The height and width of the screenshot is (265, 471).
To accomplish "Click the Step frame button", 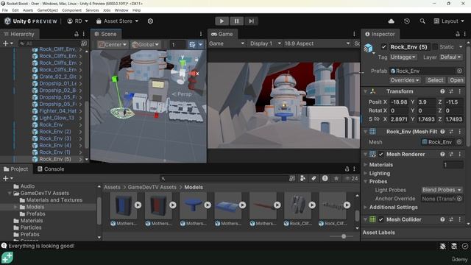I will coord(251,21).
